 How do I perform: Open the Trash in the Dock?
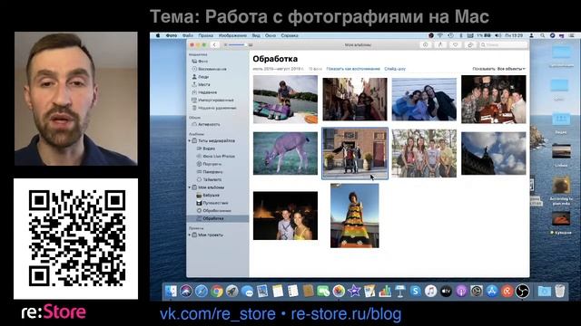[x=560, y=292]
